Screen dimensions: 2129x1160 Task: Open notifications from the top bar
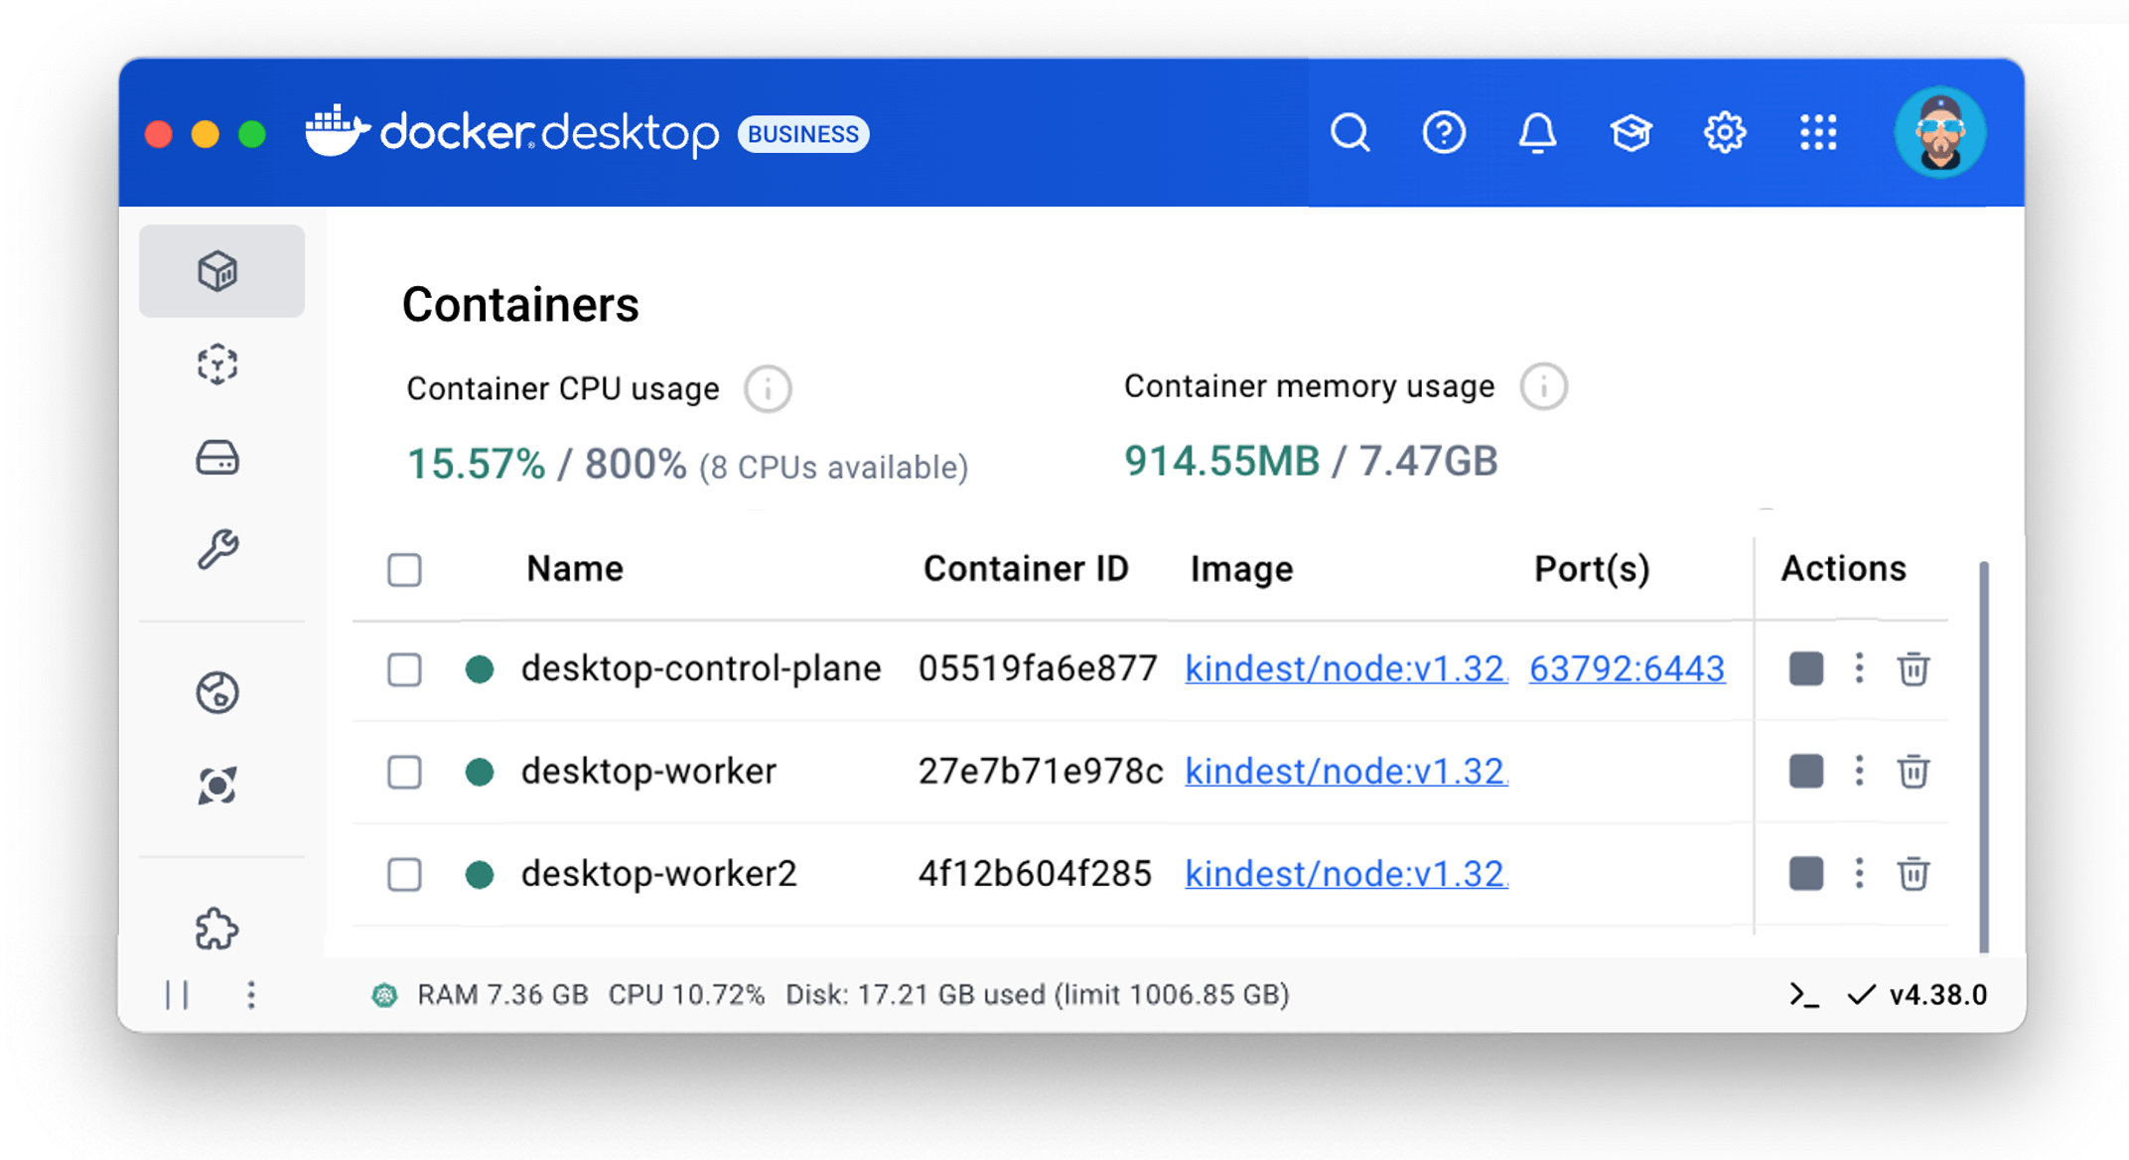coord(1537,132)
